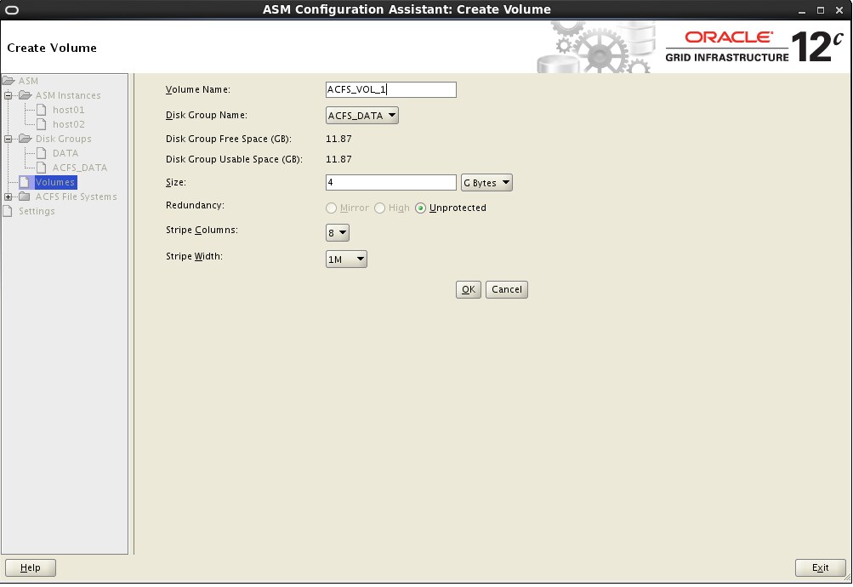Image resolution: width=853 pixels, height=587 pixels.
Task: Click the host01 document icon
Action: click(42, 110)
